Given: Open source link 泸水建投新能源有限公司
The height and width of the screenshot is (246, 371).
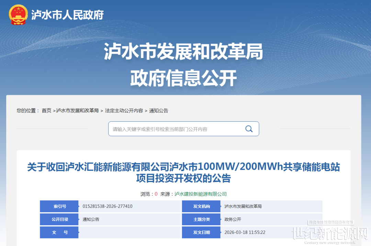Looking at the screenshot, I should pyautogui.click(x=201, y=194).
